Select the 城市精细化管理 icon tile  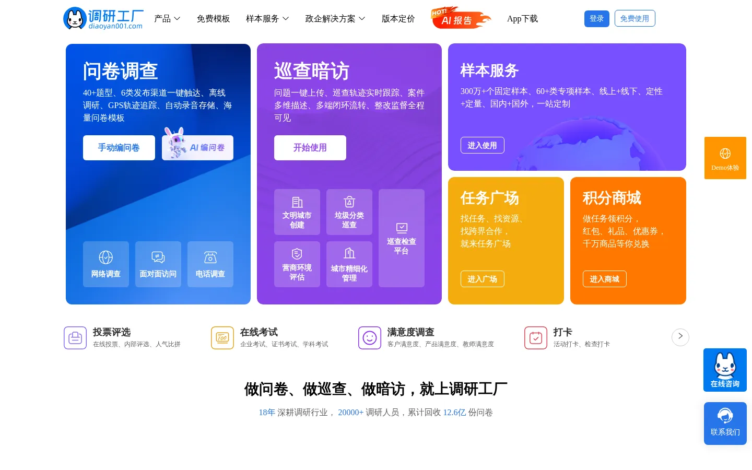(x=349, y=264)
